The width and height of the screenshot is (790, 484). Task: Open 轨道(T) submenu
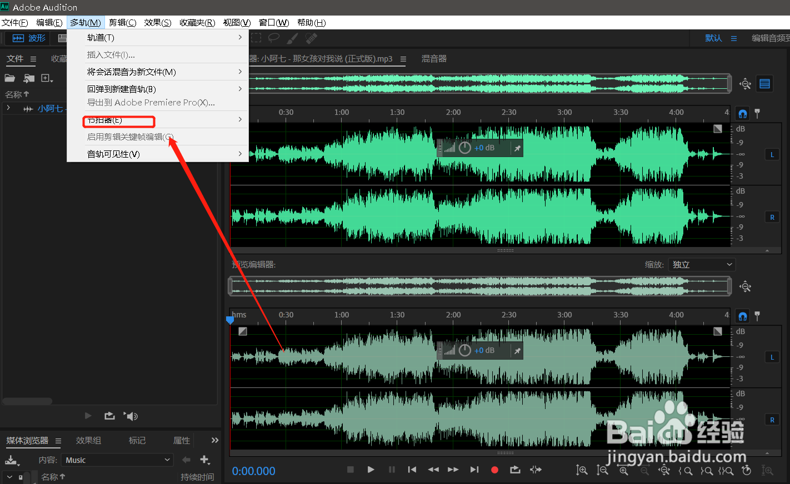tap(157, 37)
